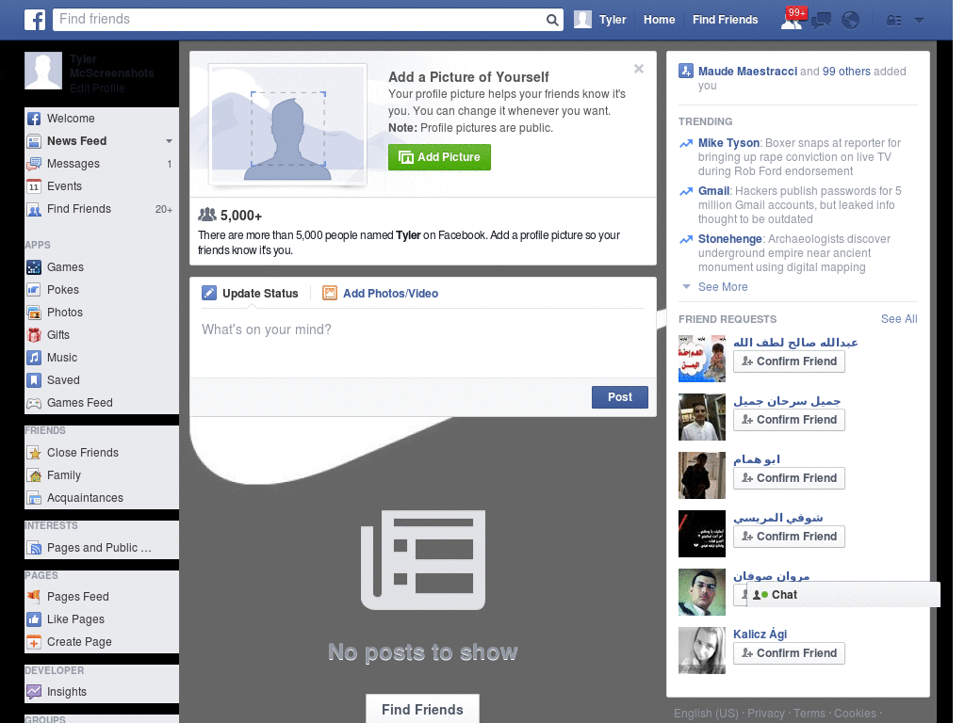The height and width of the screenshot is (723, 965).
Task: Select the Update Status tab
Action: [x=250, y=294]
